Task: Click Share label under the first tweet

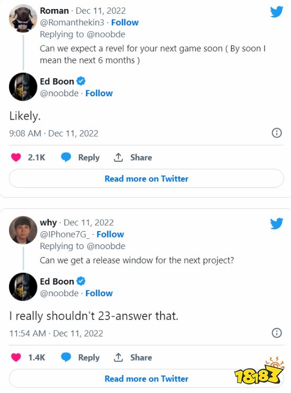Action: coord(141,158)
